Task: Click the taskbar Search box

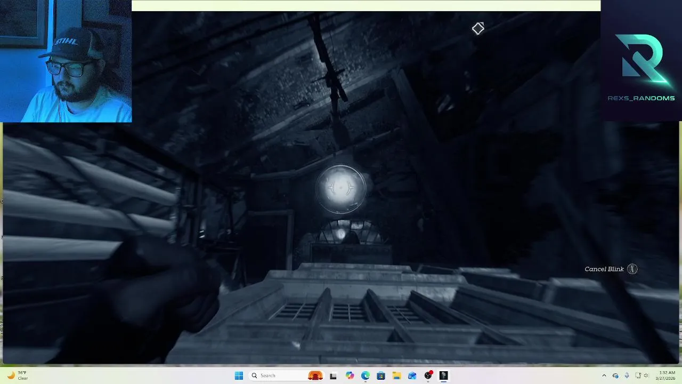Action: pyautogui.click(x=287, y=375)
